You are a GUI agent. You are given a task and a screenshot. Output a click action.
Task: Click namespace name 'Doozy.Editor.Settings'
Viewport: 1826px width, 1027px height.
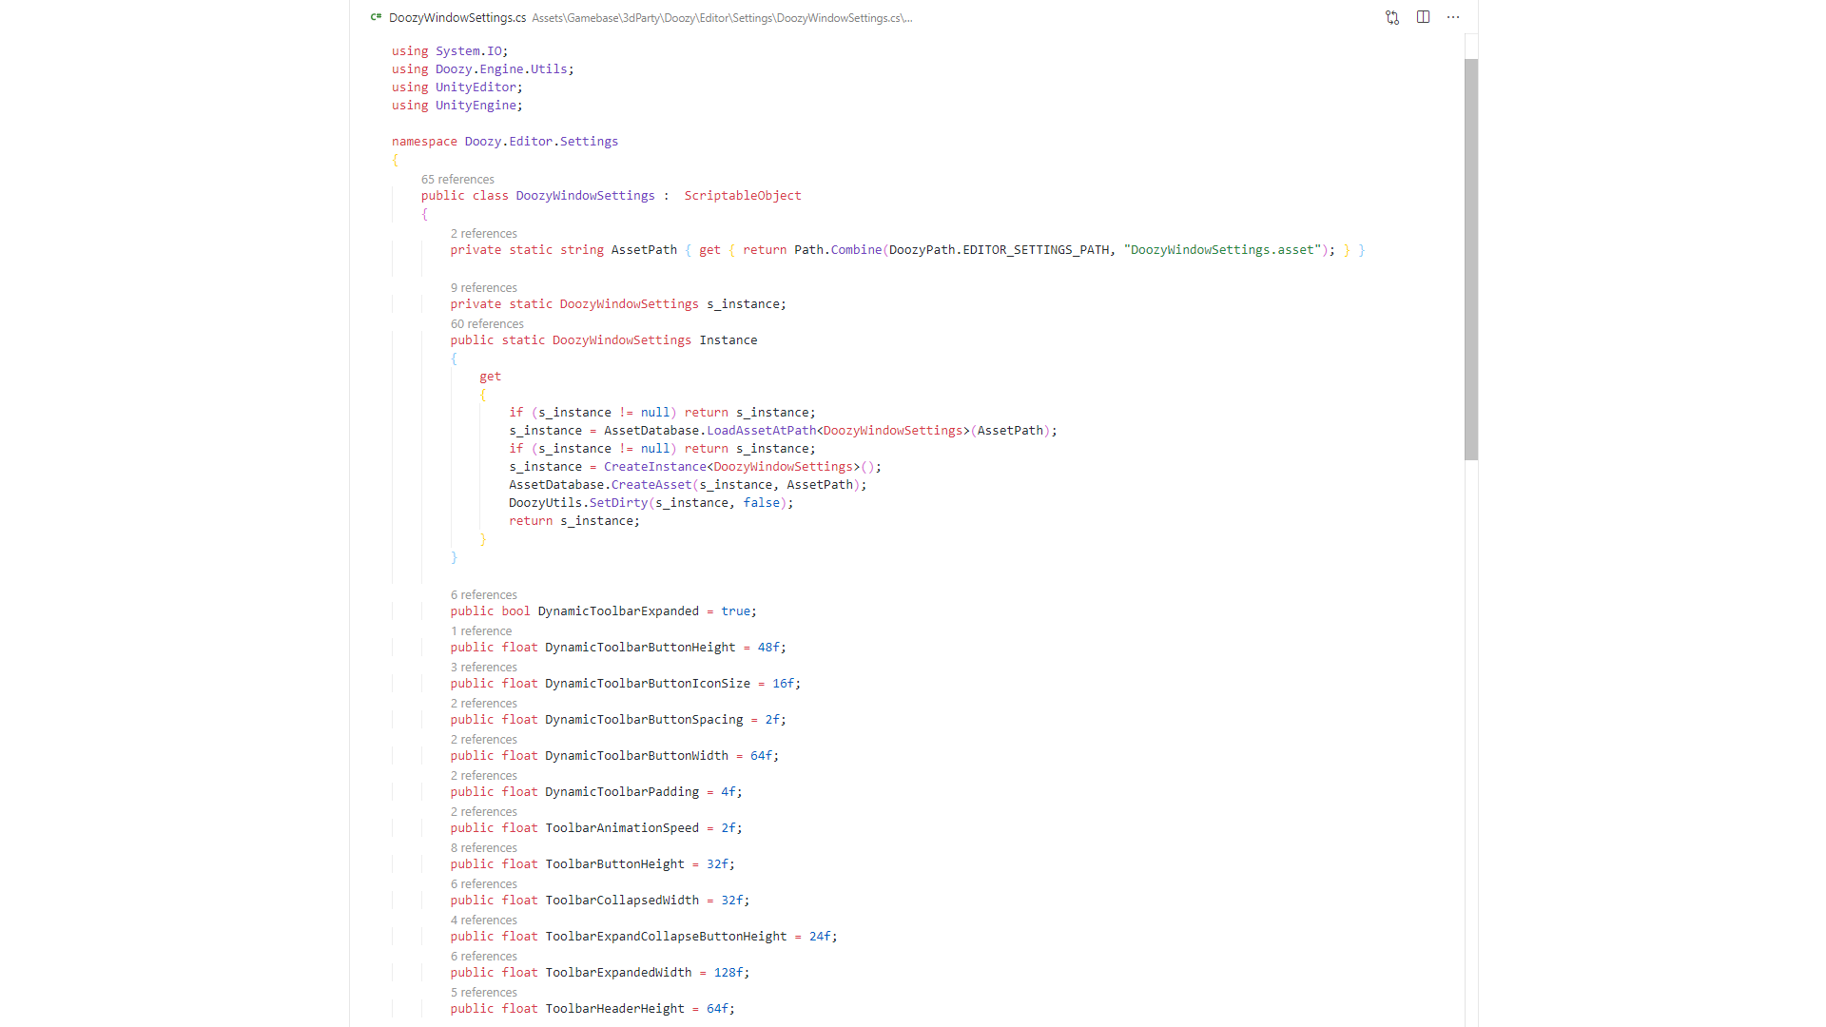click(541, 142)
